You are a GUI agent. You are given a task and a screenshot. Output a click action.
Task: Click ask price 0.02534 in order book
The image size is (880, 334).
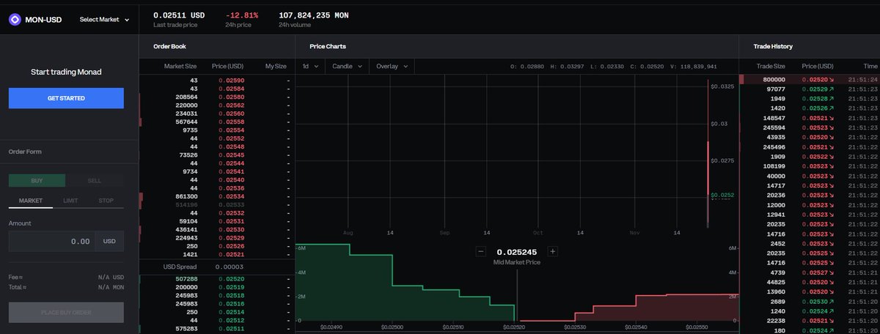coord(232,196)
